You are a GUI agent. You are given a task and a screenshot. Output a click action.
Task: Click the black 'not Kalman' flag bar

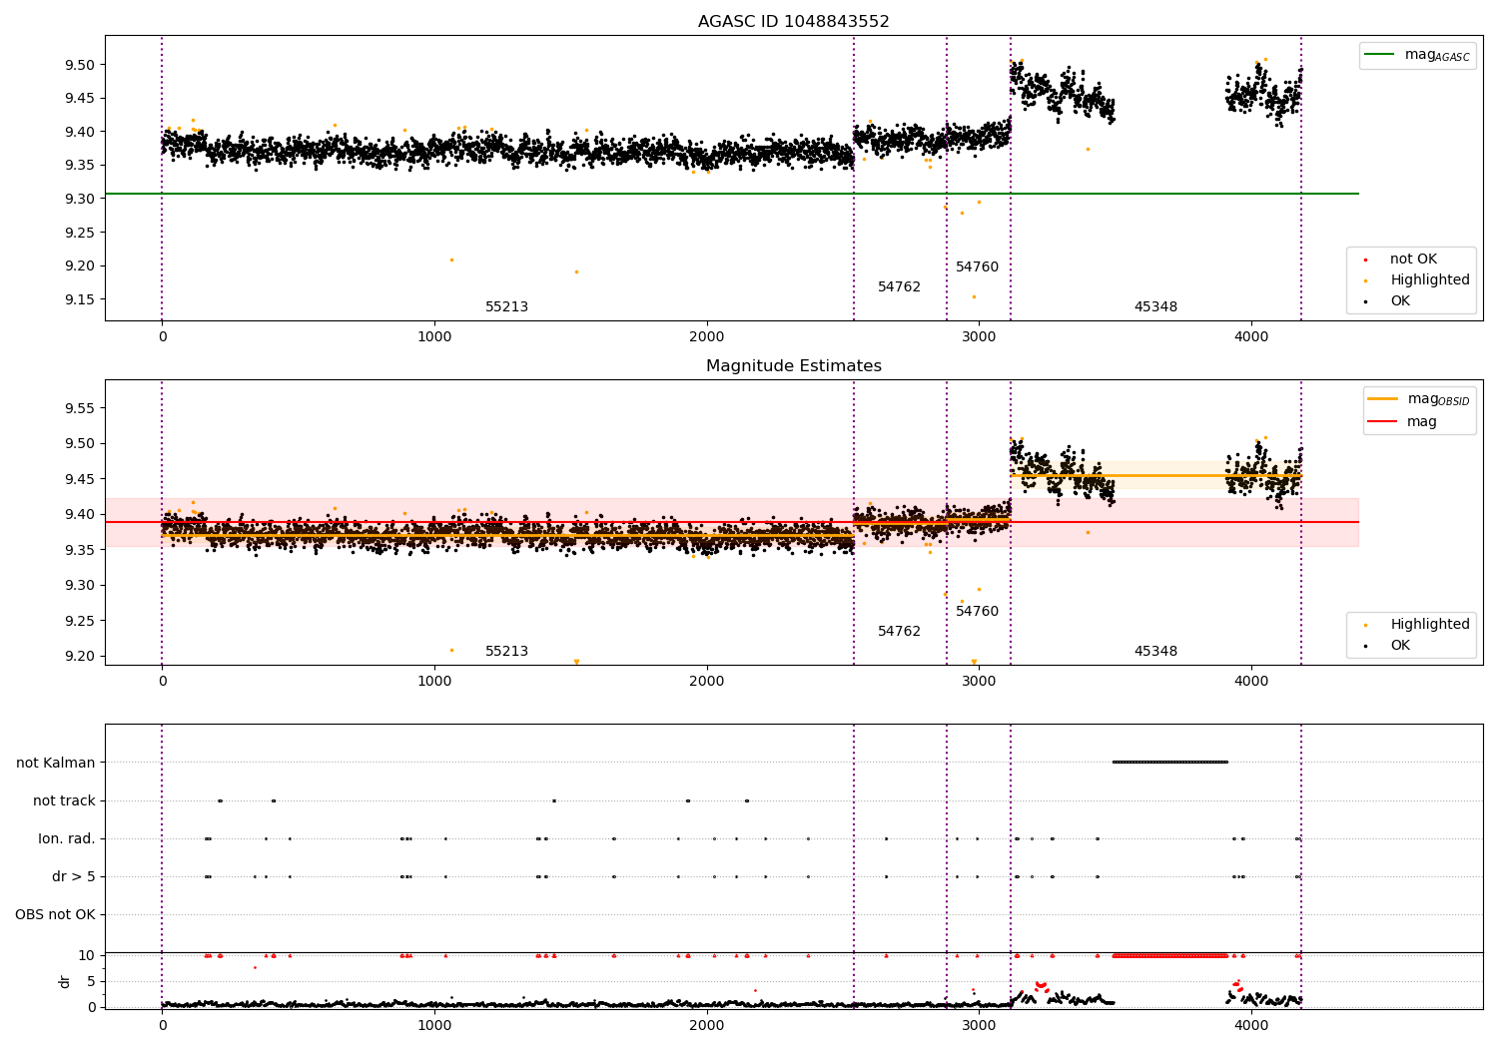[1170, 762]
